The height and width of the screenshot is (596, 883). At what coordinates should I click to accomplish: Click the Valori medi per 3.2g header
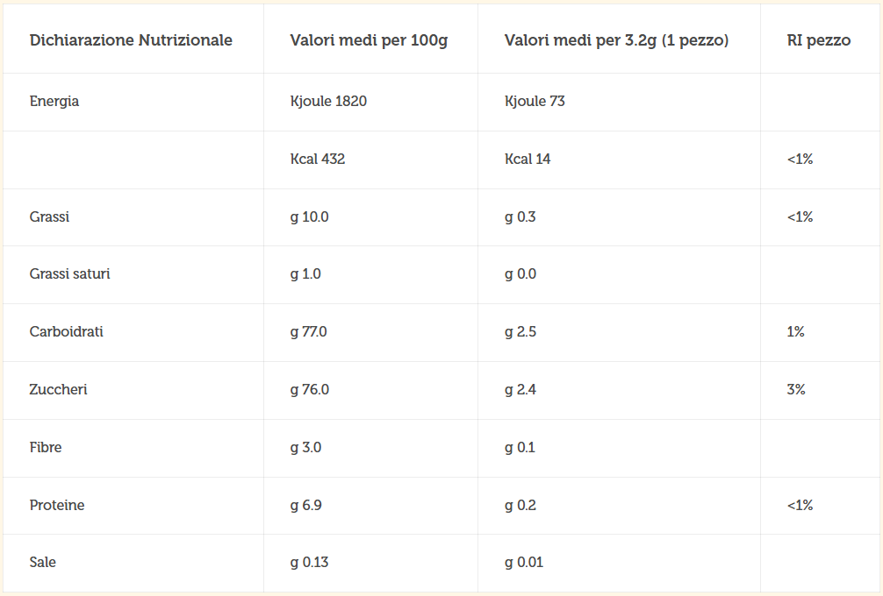click(617, 40)
